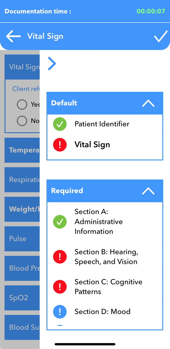The width and height of the screenshot is (170, 349).
Task: Tap red alert icon for Section C
Action: pyautogui.click(x=60, y=287)
